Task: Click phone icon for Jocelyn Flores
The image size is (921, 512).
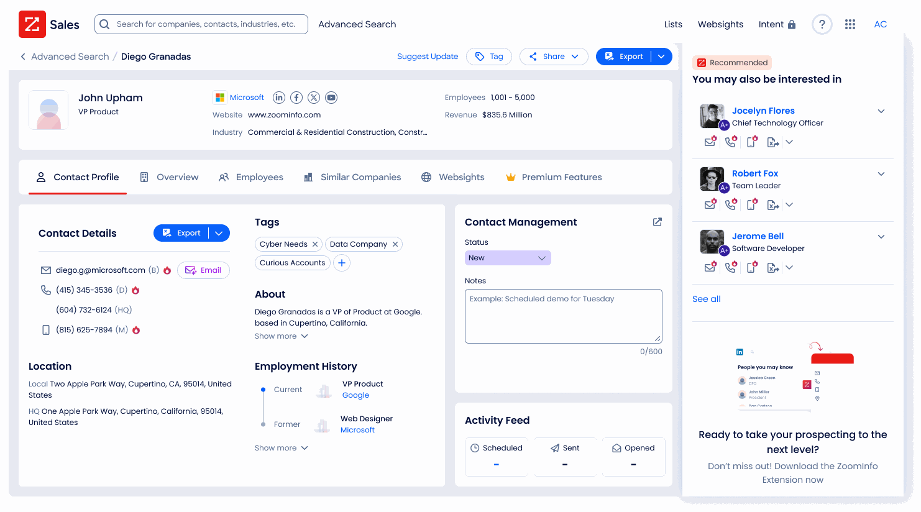Action: pos(731,142)
